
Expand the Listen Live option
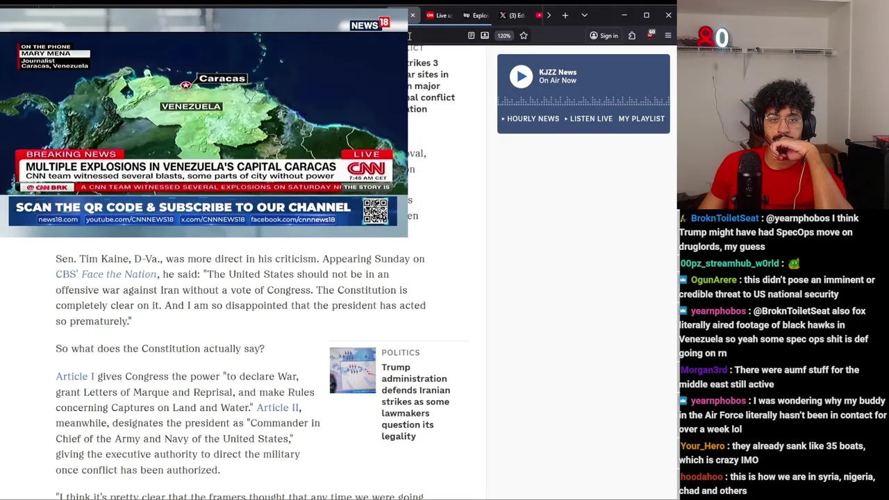(588, 119)
